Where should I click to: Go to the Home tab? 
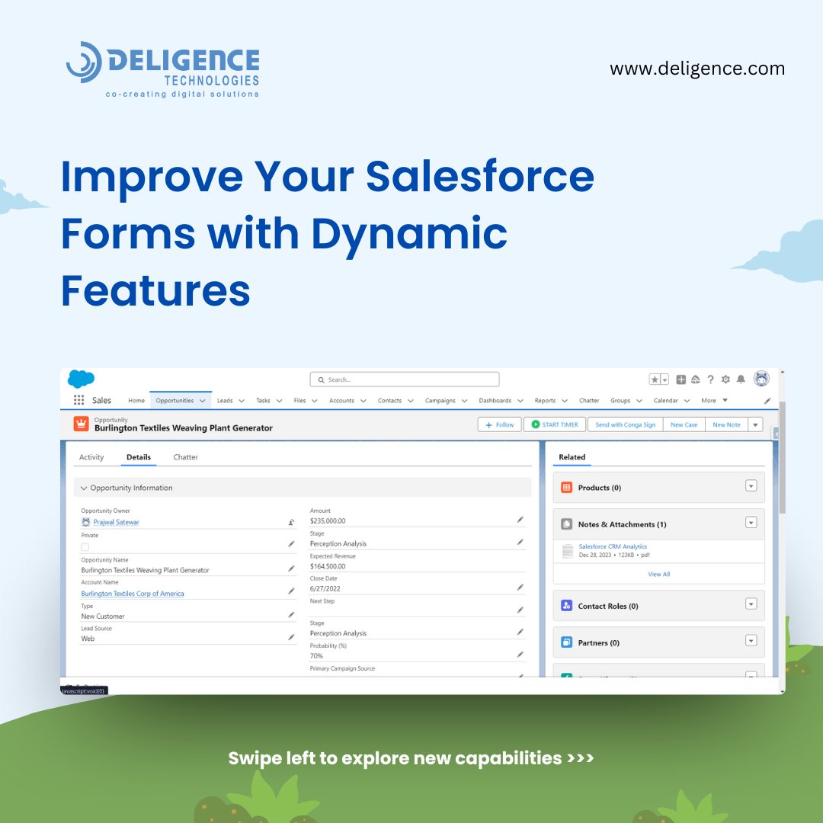pyautogui.click(x=136, y=401)
